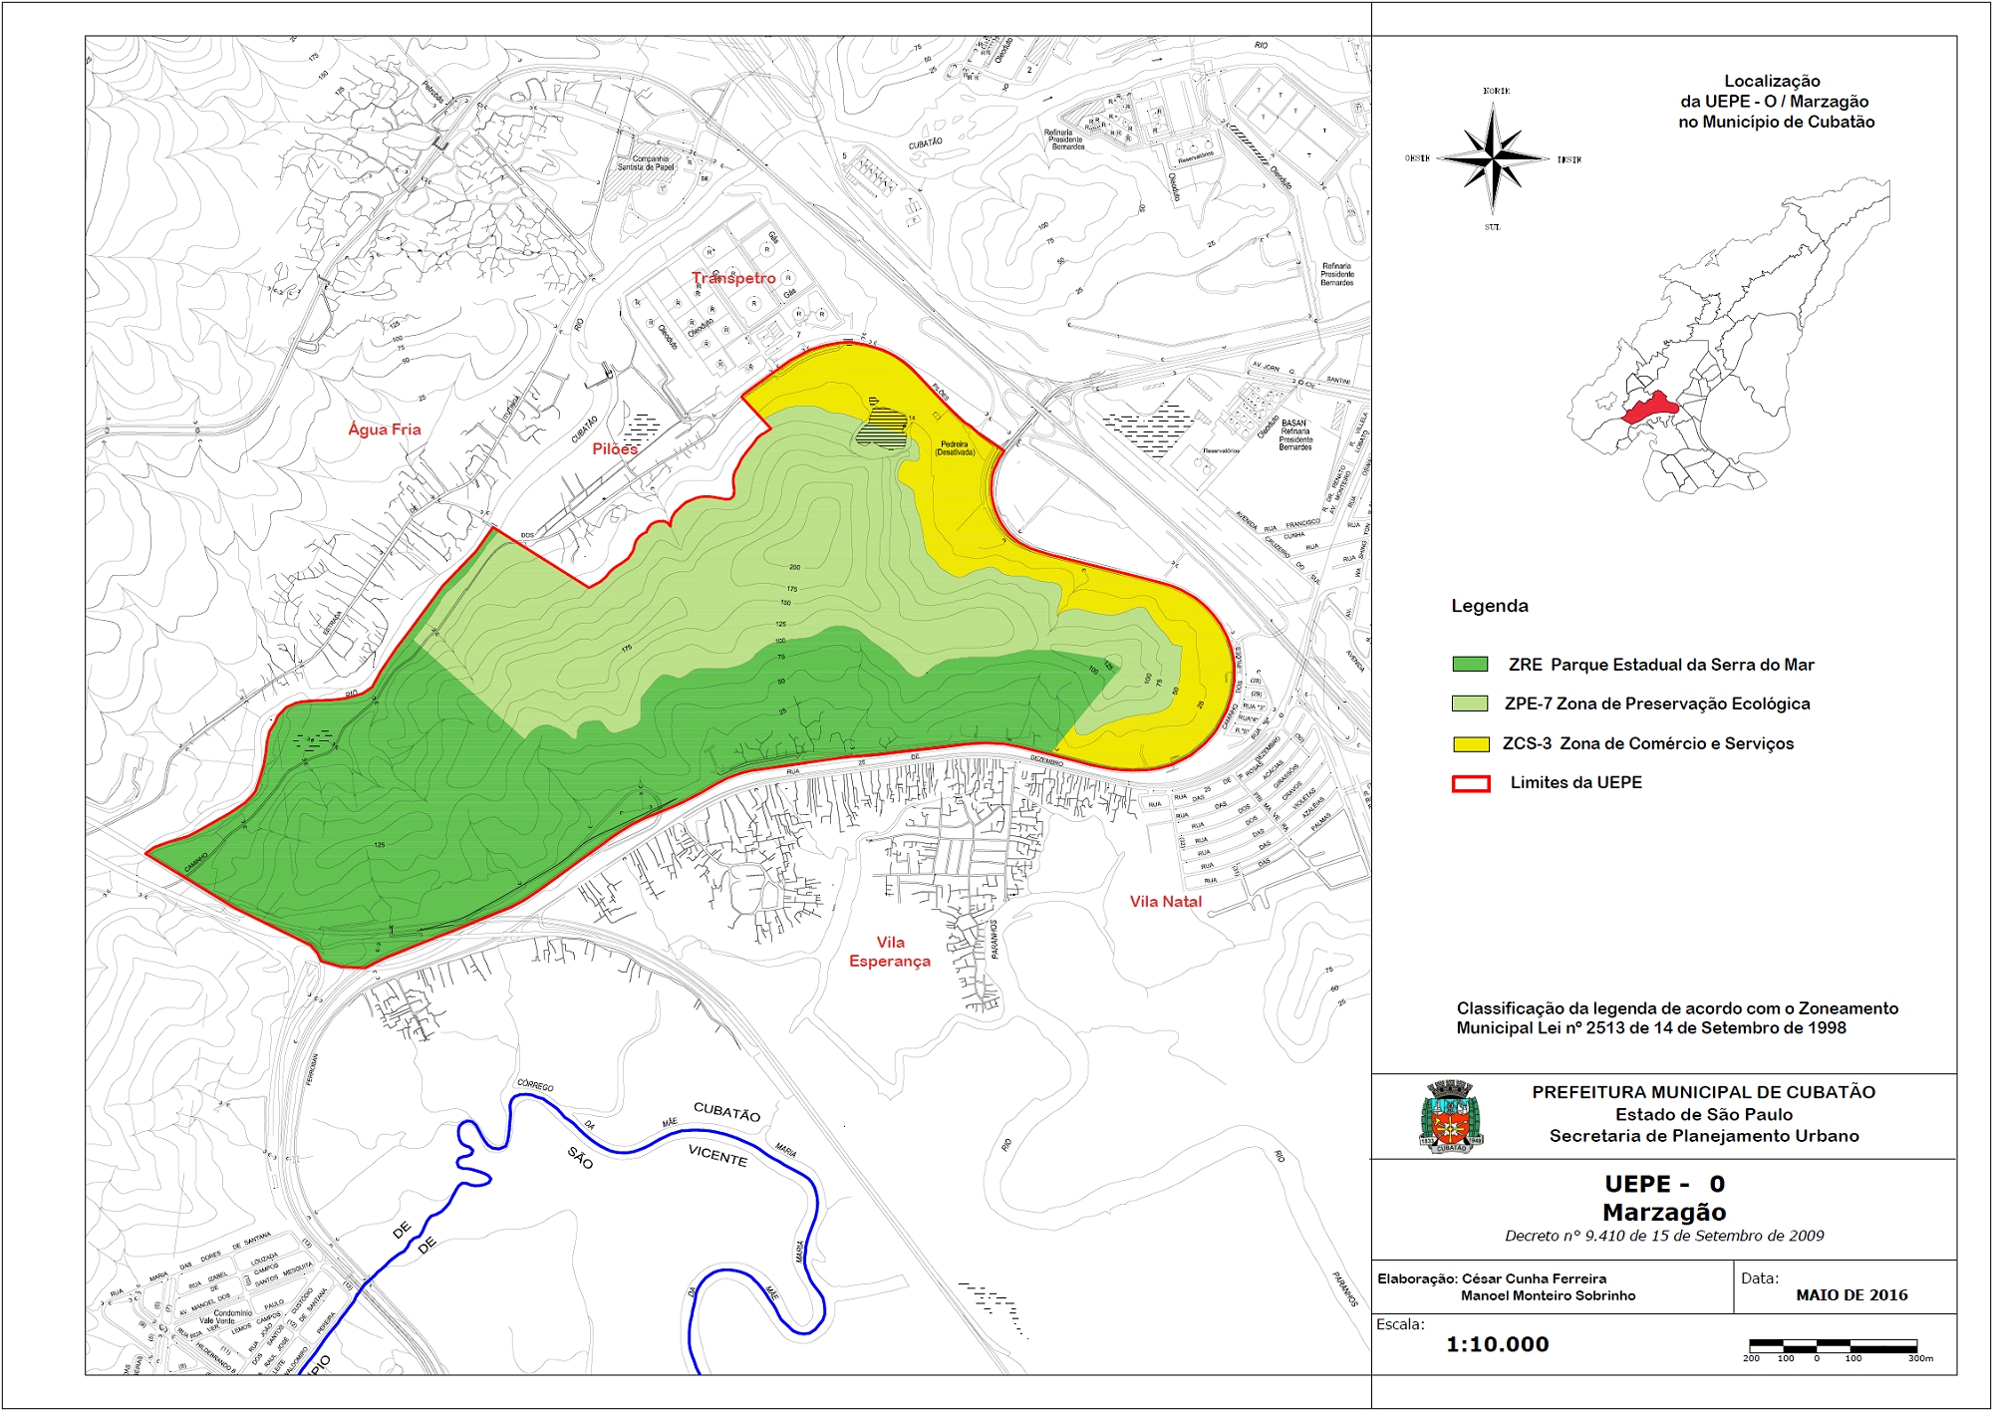Click the light green ZPE-7 legend swatch
This screenshot has width=1993, height=1411.
[x=1470, y=704]
